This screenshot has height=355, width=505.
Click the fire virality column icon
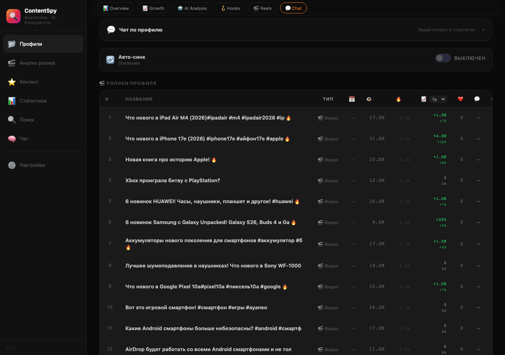click(x=398, y=99)
